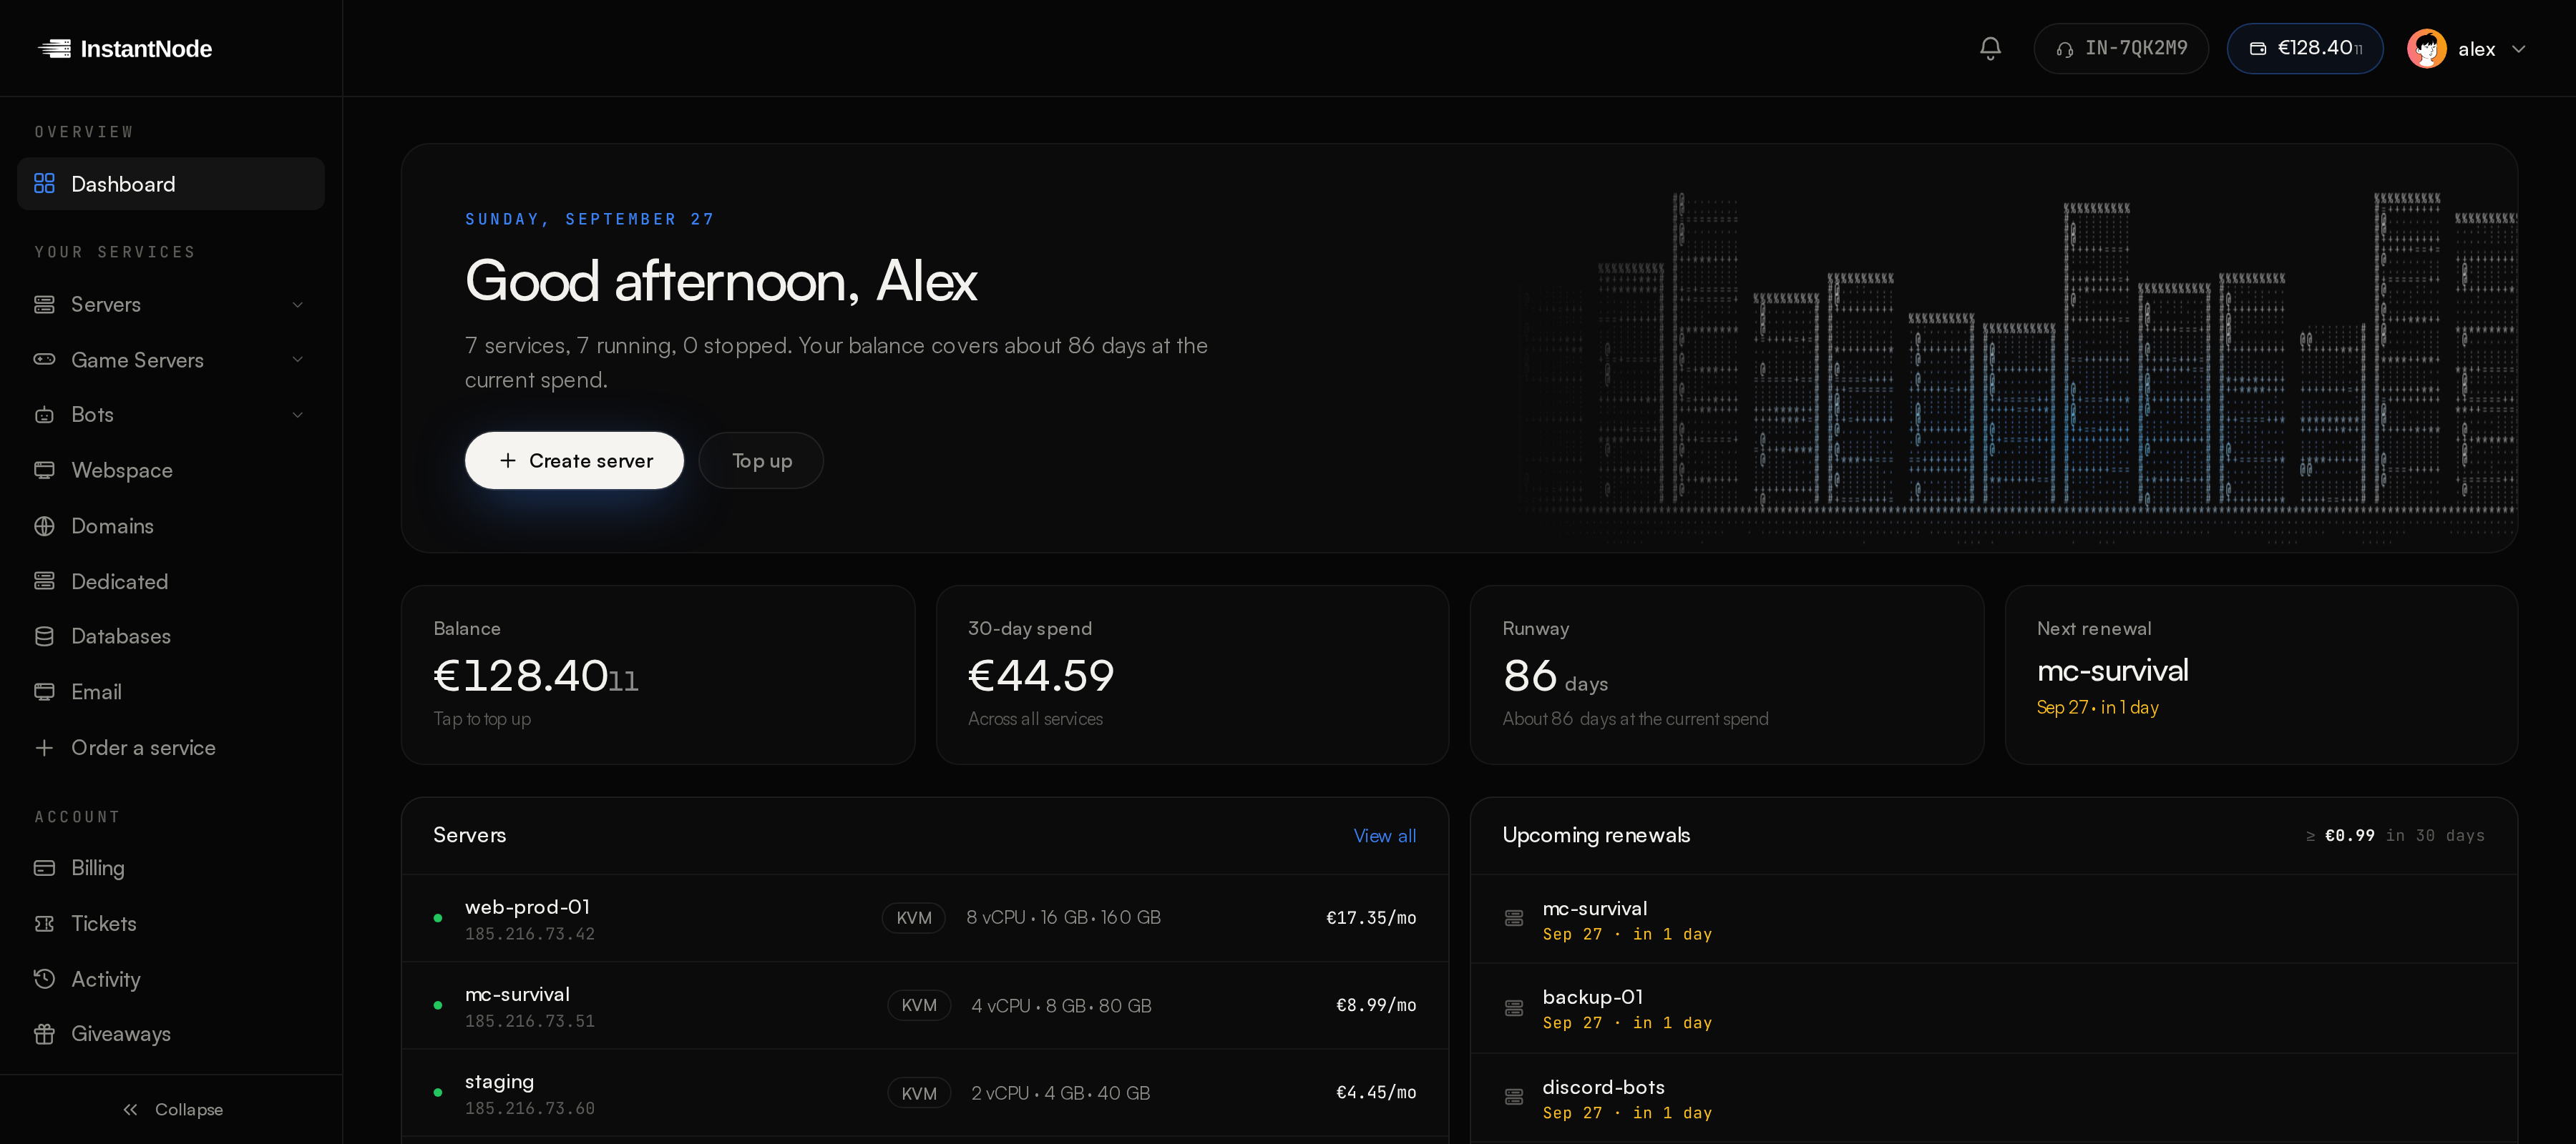Click the Email sidebar icon
Screen dimensions: 2576x1144
click(44, 691)
